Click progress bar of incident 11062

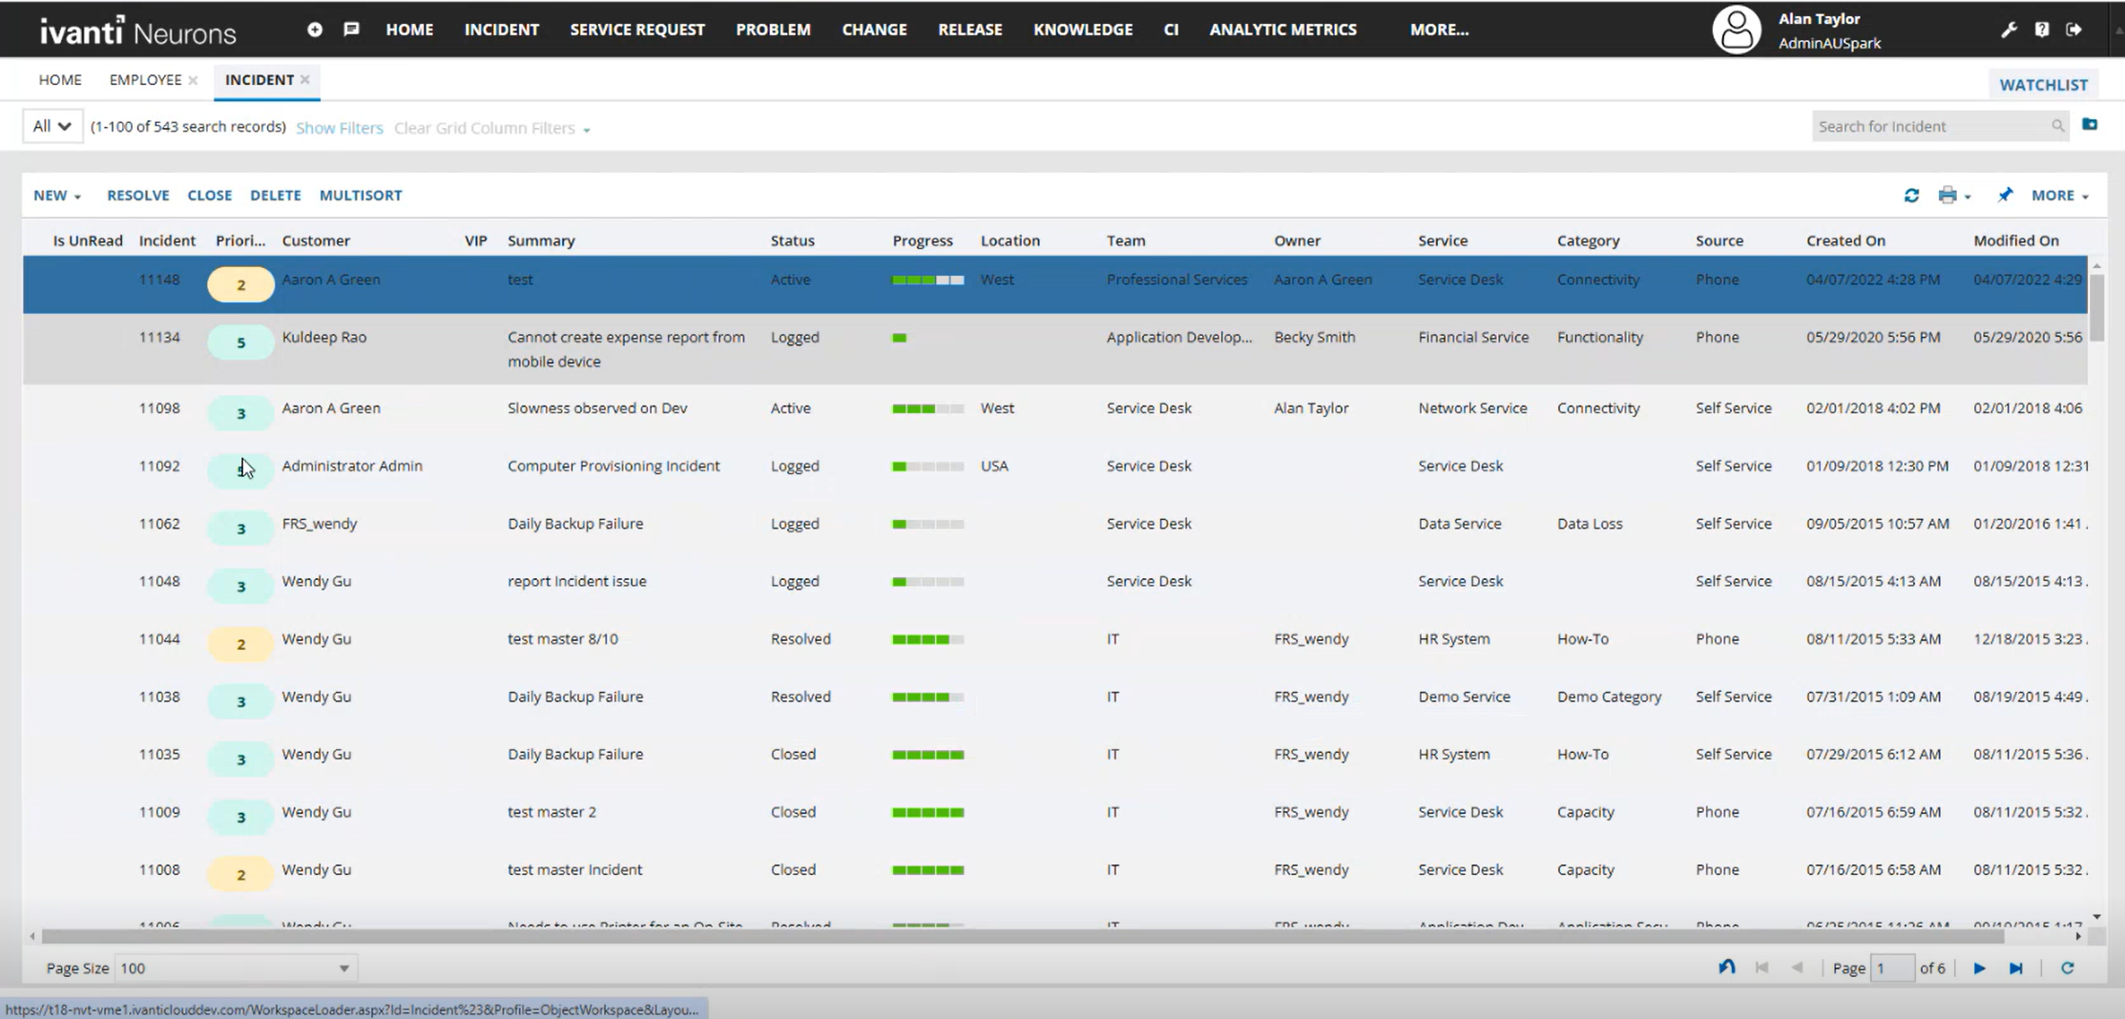927,524
